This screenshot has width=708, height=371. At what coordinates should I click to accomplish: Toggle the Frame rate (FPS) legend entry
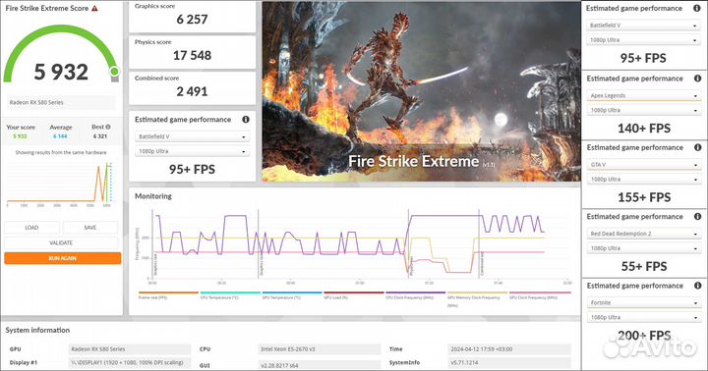[168, 295]
